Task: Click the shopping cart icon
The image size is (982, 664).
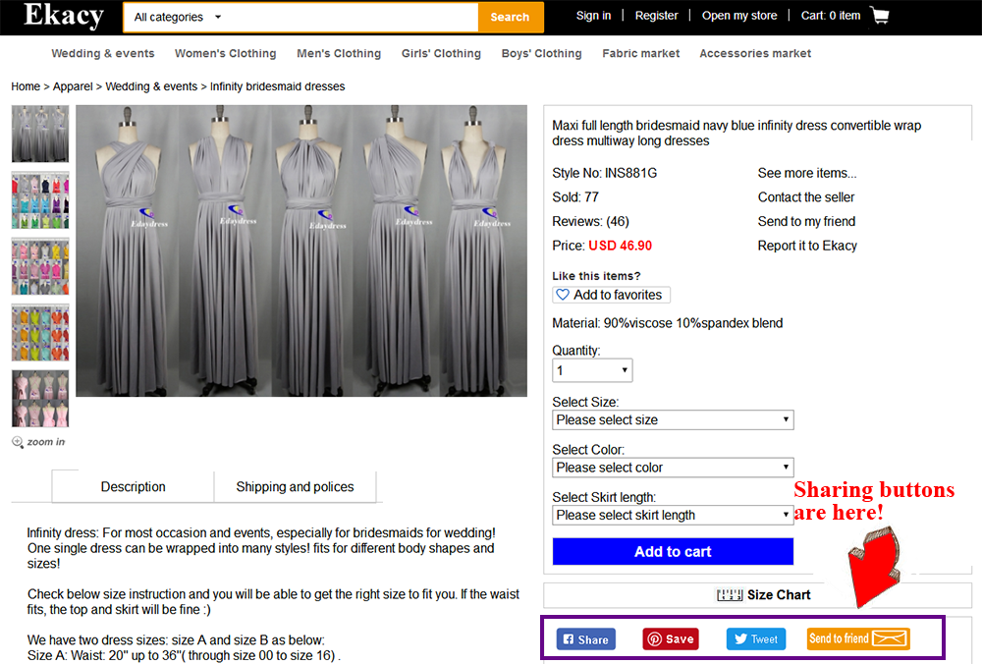Action: (879, 16)
